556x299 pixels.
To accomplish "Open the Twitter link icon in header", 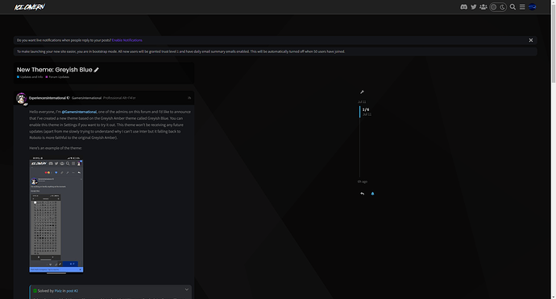I will pos(473,6).
